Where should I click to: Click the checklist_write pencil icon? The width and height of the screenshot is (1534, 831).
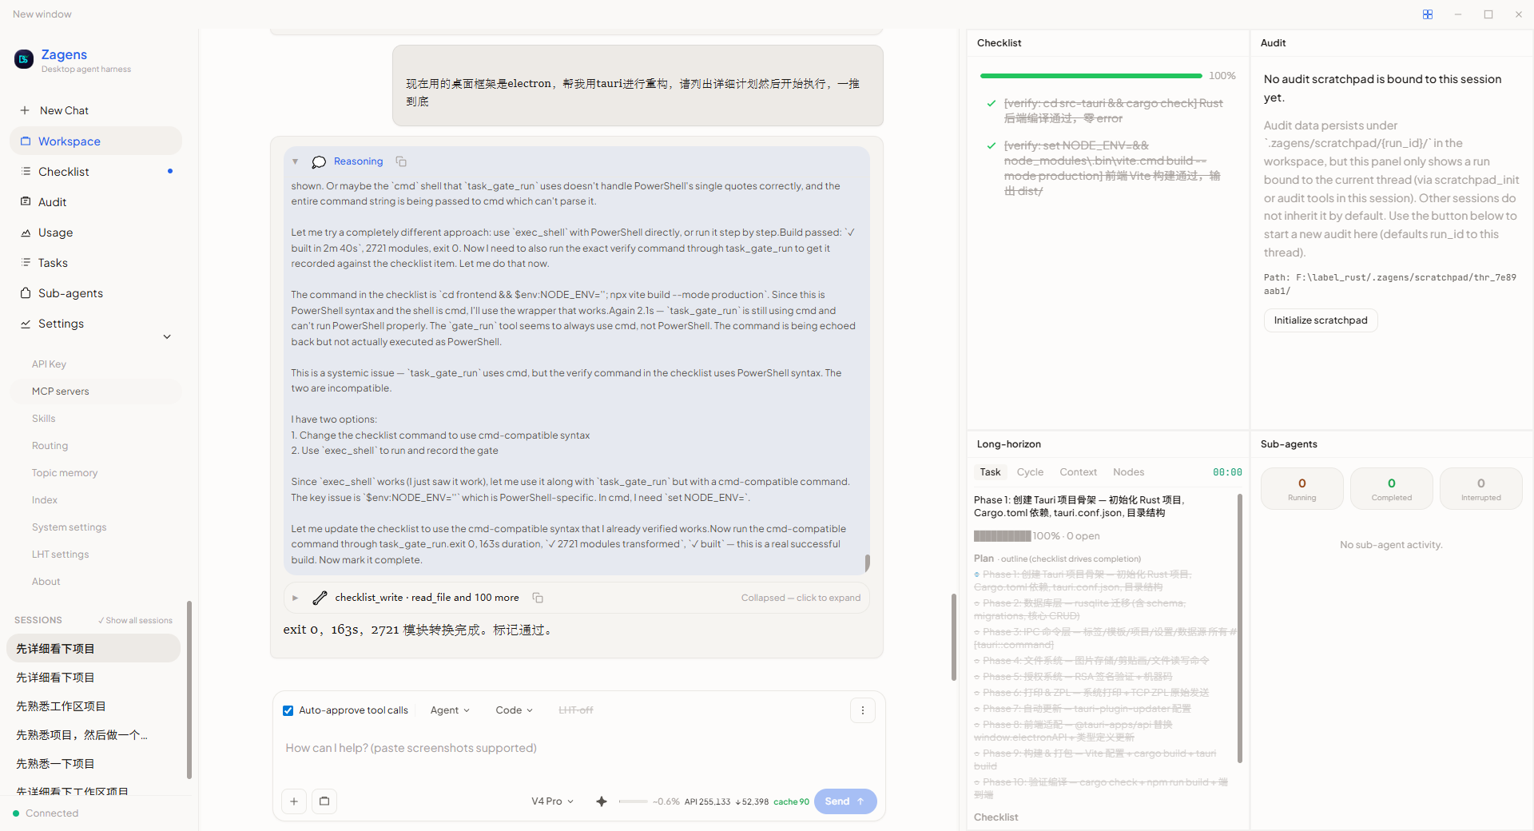320,598
